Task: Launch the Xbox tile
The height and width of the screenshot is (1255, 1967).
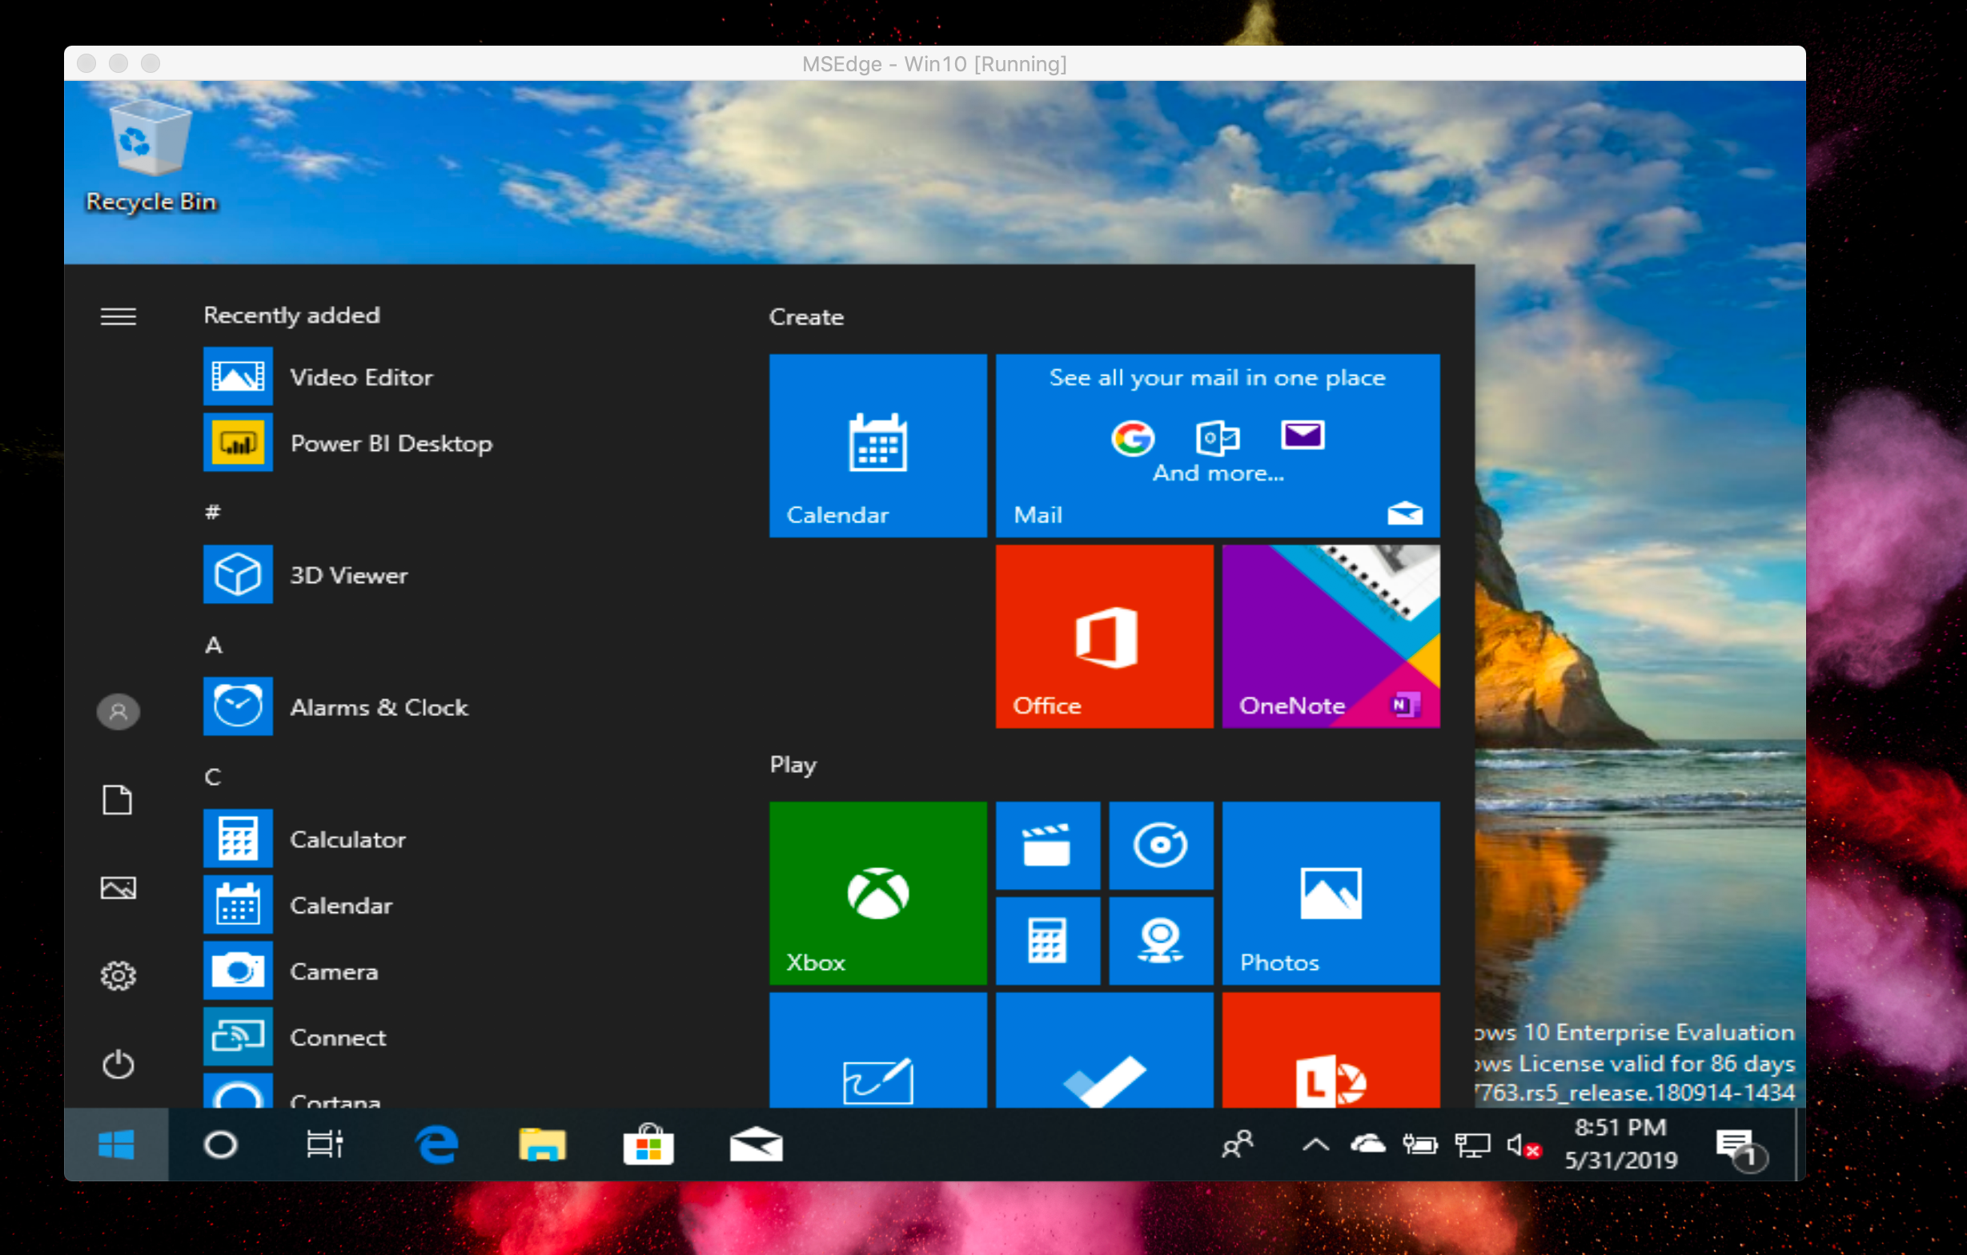Action: tap(878, 893)
